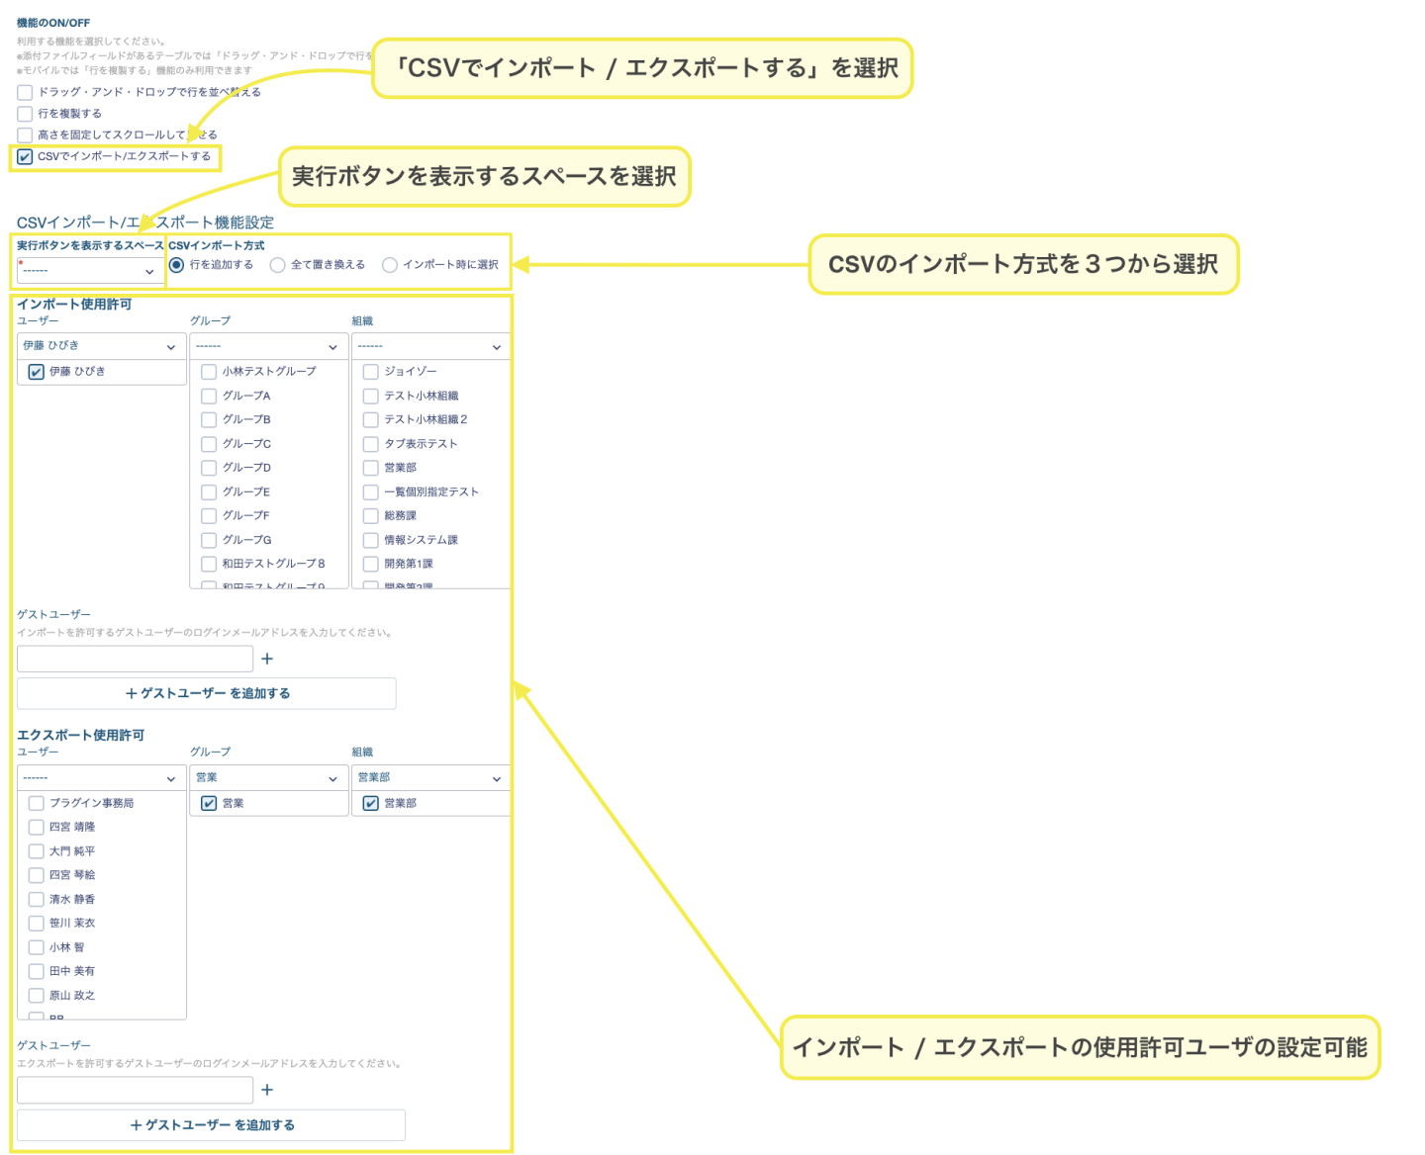Check グループA in import group list
The image size is (1425, 1155).
click(x=209, y=396)
